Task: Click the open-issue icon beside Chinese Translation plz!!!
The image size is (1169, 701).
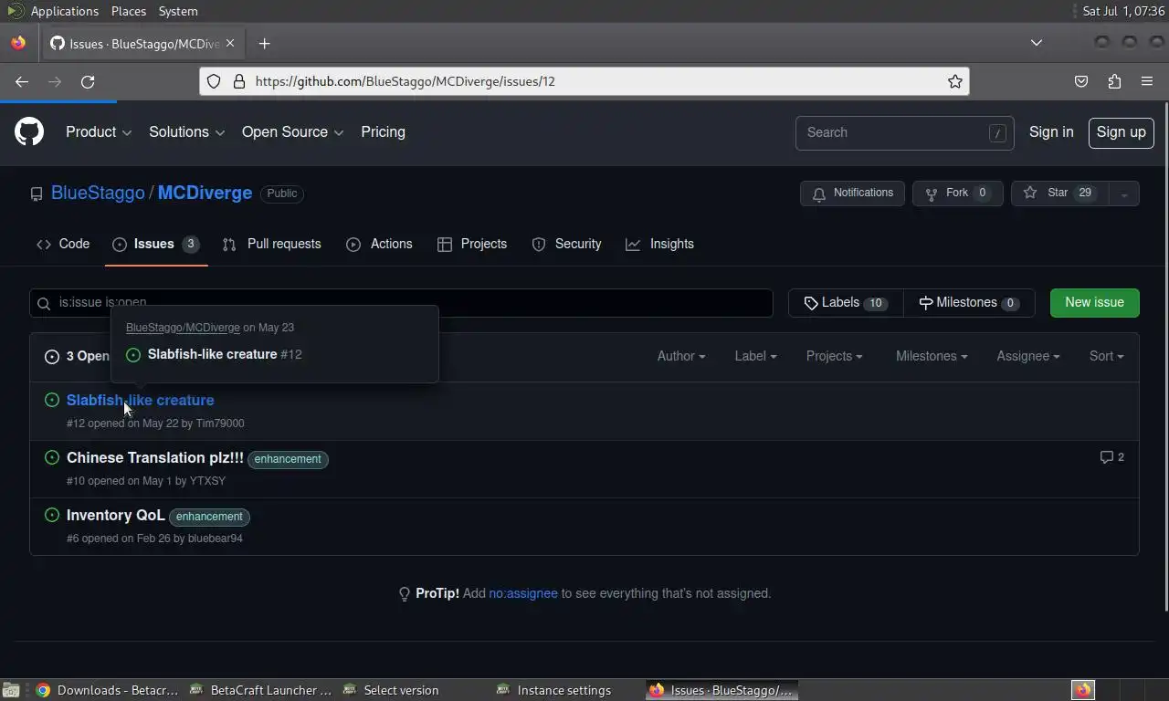Action: point(52,457)
